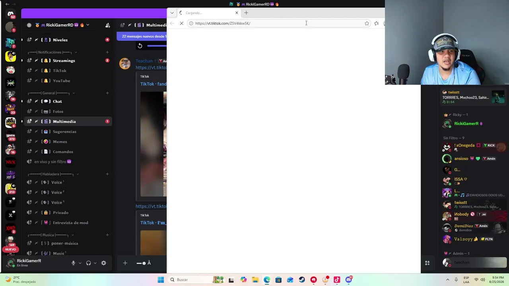Add channel to General category
509x286 pixels.
[x=107, y=93]
